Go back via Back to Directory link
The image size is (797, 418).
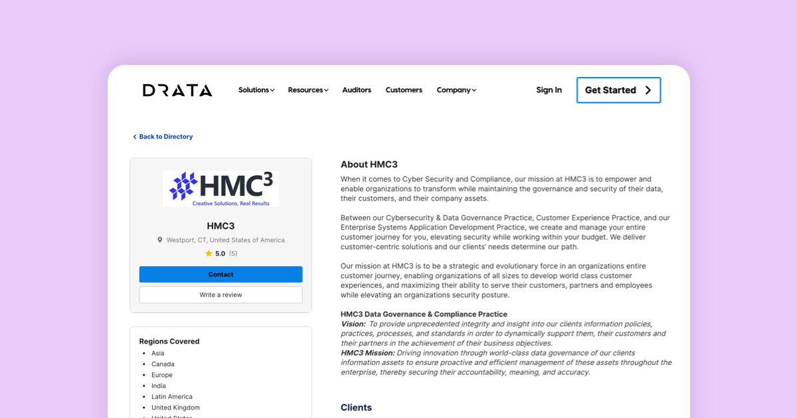[x=163, y=137]
